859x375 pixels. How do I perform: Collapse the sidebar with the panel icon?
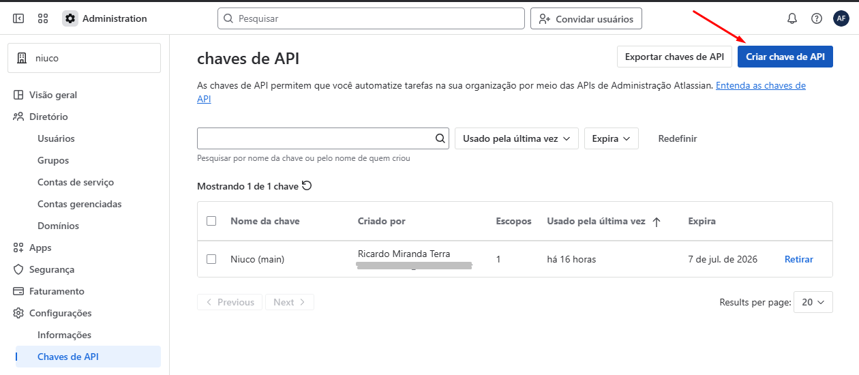tap(18, 18)
